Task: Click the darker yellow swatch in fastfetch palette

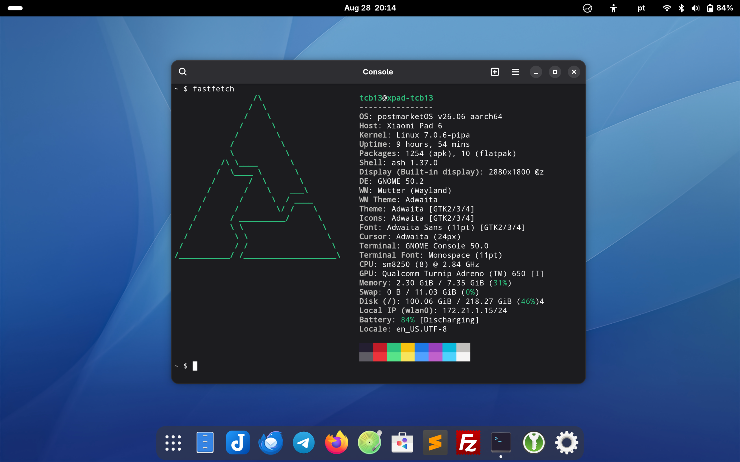Action: tap(408, 347)
